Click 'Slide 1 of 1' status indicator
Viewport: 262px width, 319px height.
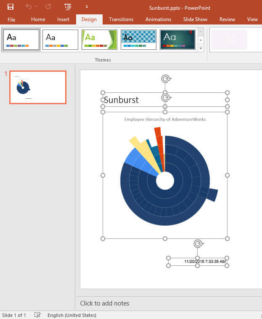[x=14, y=315]
